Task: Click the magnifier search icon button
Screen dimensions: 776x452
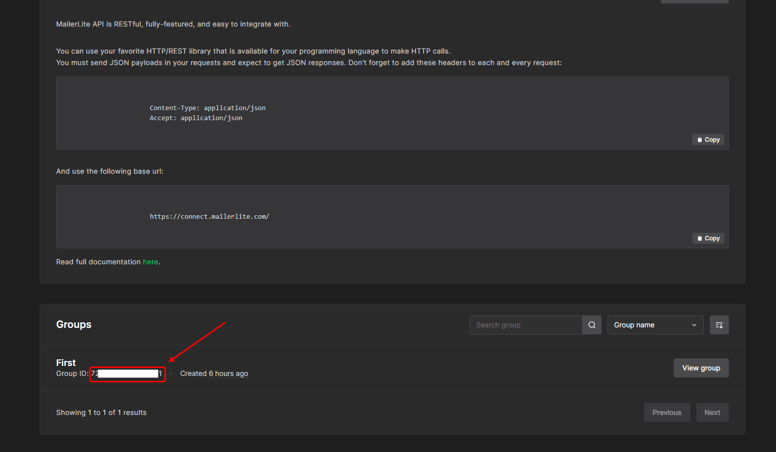Action: click(592, 325)
